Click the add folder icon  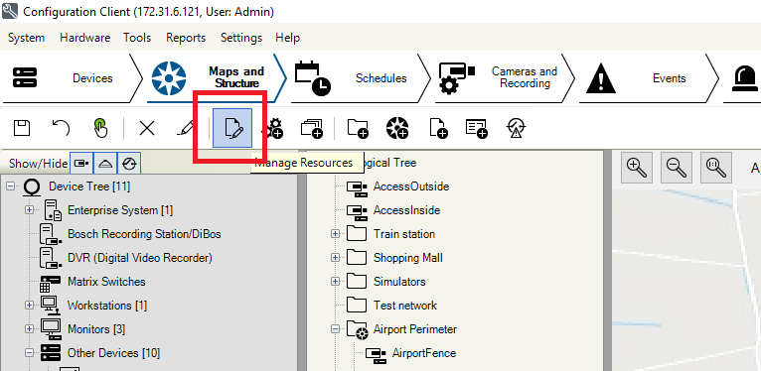click(358, 128)
